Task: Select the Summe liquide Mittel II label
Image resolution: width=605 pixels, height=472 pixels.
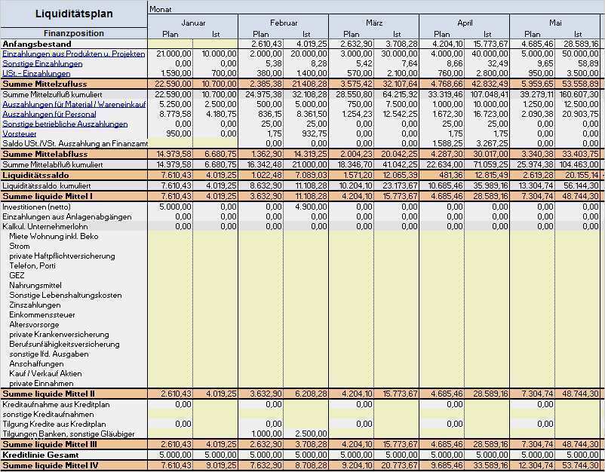Action: click(48, 394)
